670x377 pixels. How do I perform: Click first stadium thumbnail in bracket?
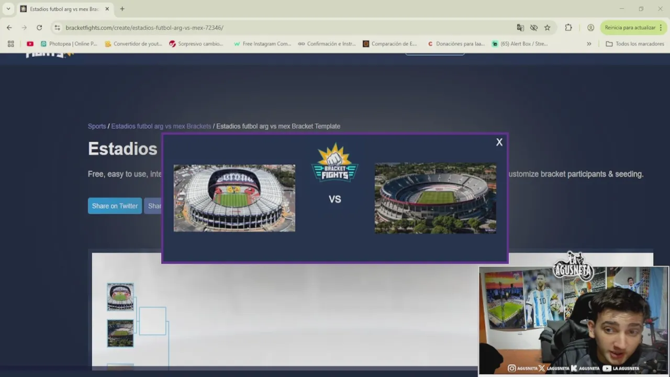pos(120,297)
